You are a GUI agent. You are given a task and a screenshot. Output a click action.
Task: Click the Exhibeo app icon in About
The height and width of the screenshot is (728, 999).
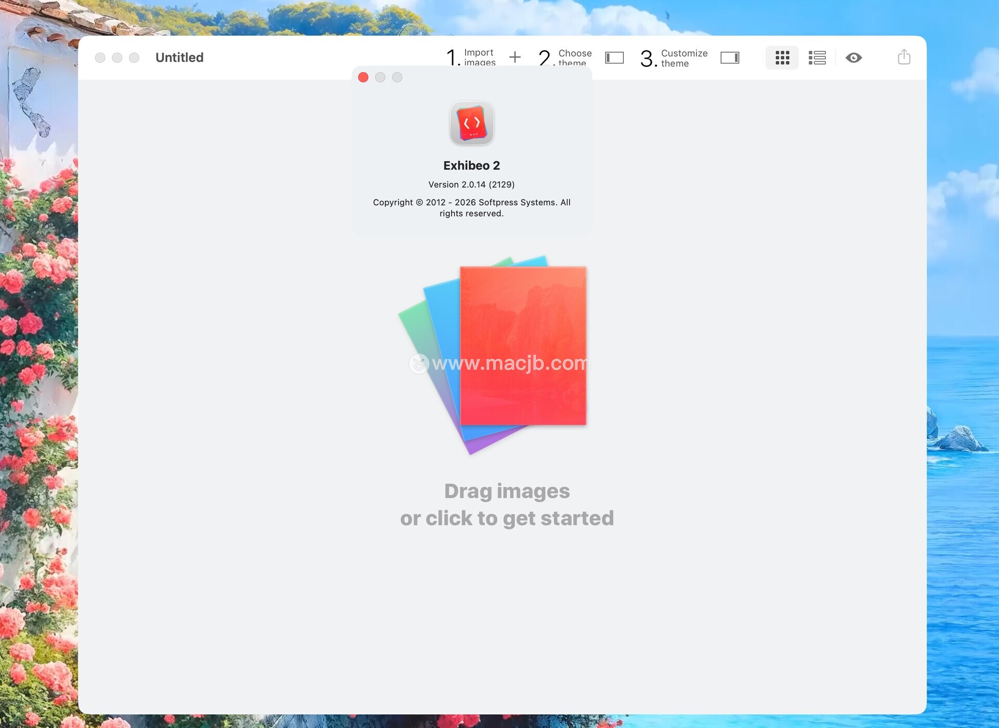471,124
